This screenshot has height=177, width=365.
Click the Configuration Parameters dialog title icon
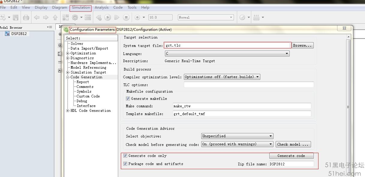click(x=66, y=30)
